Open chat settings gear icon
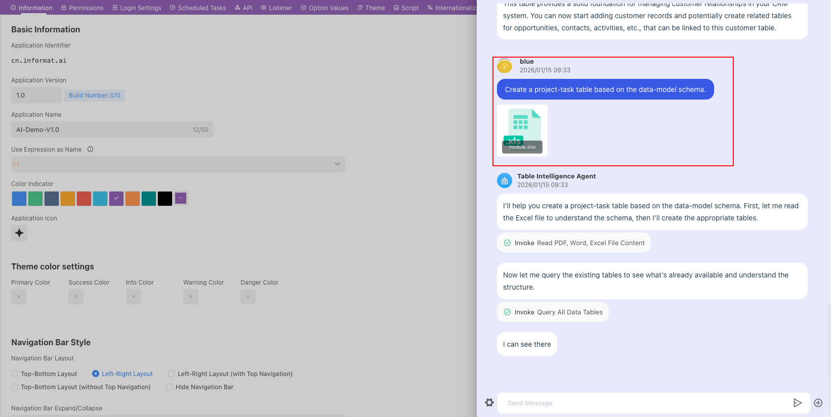This screenshot has width=831, height=417. (489, 403)
